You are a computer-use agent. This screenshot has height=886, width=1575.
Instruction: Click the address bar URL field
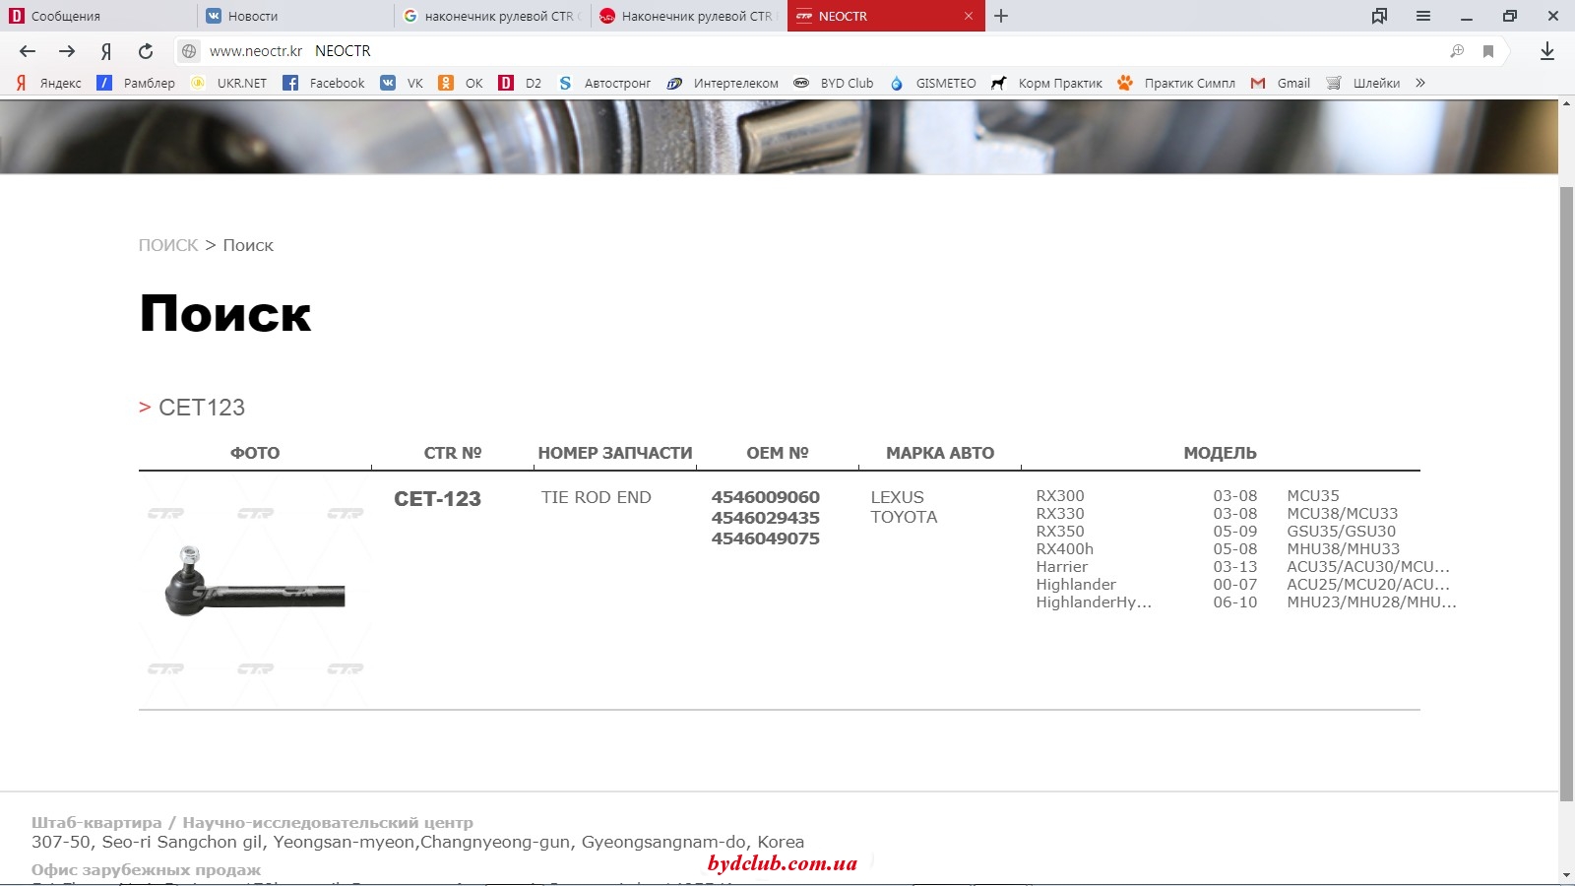pos(787,51)
